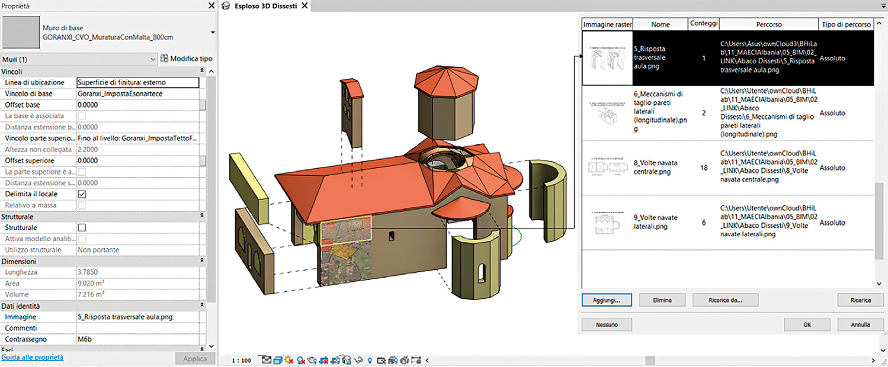
Task: Click the locked 3D view house icon
Action: tap(347, 360)
